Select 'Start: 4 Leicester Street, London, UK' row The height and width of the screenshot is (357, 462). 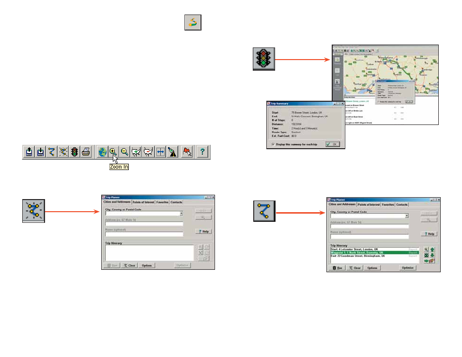(374, 249)
